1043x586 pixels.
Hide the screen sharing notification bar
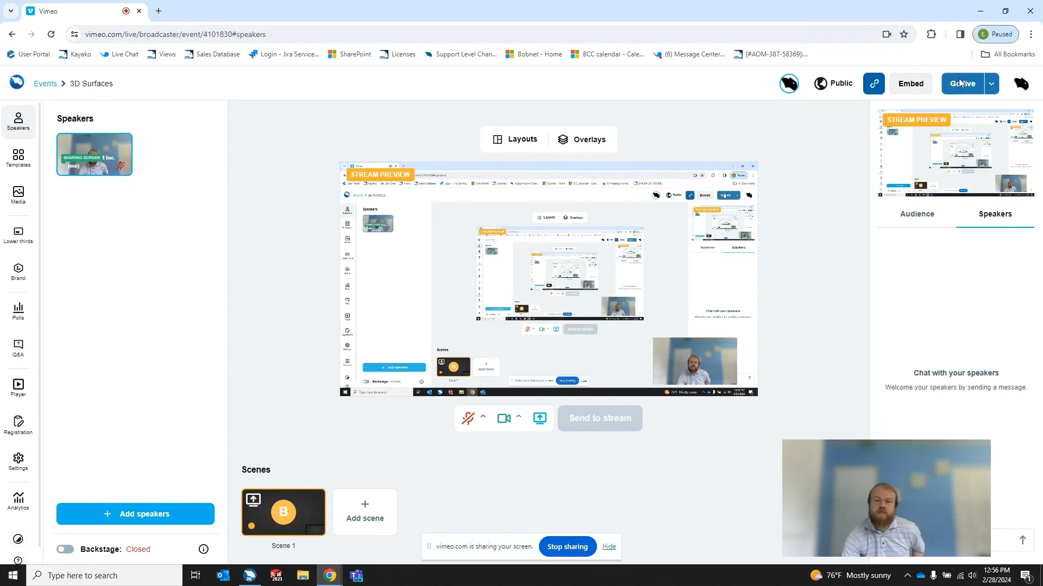point(609,546)
